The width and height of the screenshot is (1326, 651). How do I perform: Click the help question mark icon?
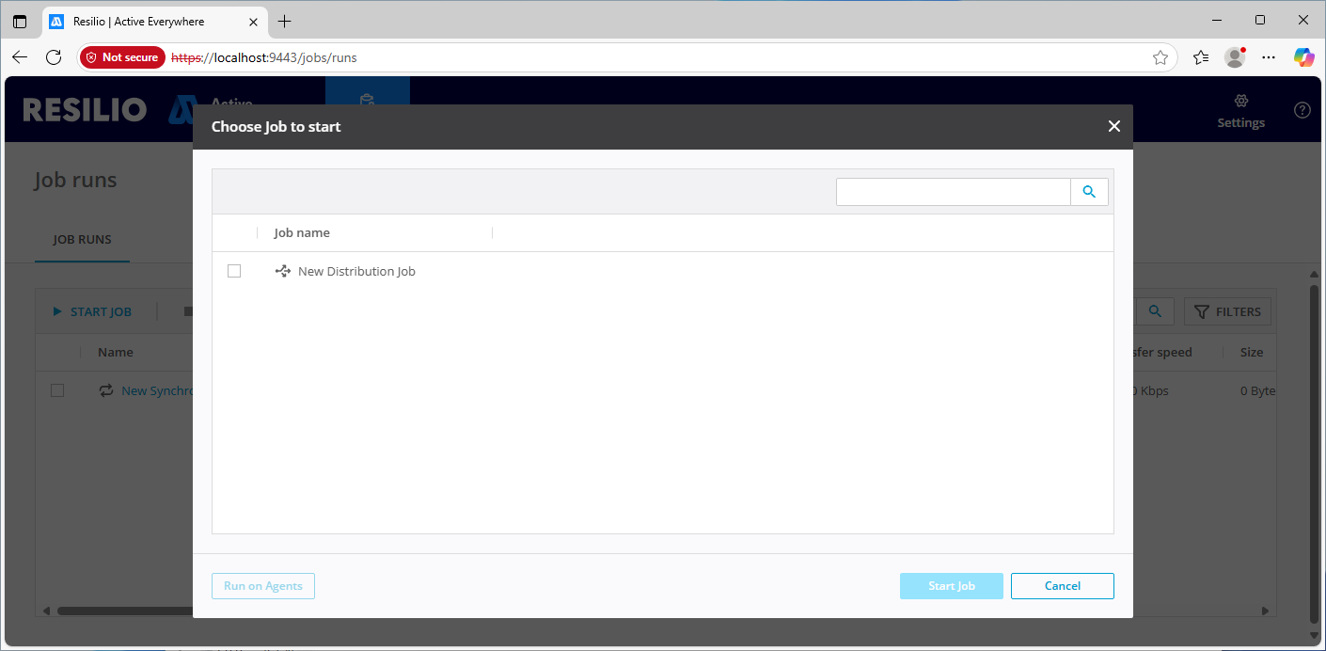point(1302,110)
